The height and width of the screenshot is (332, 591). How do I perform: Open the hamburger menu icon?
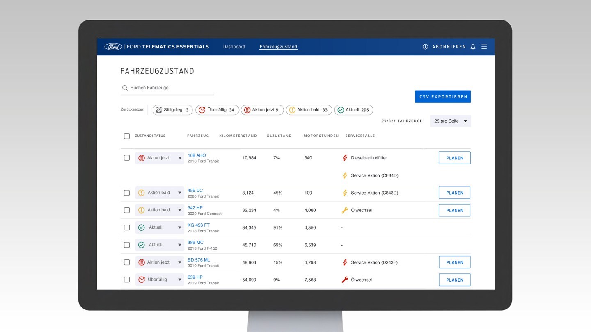(x=484, y=47)
